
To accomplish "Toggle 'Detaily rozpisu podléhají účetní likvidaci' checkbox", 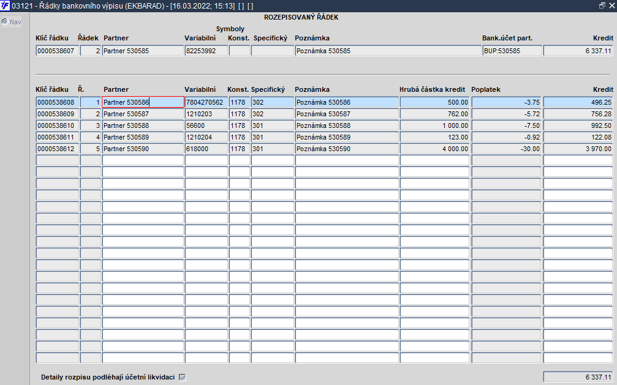I will pyautogui.click(x=182, y=377).
